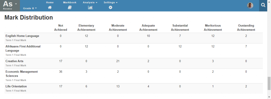
Task: Click Afrikaans Oustanding Achievement value 7
Action: (x=246, y=46)
